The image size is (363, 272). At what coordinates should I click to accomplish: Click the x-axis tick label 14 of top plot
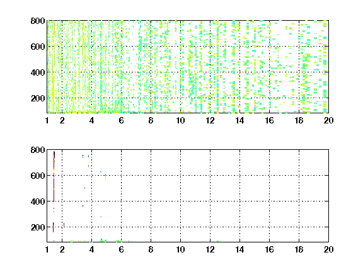239,120
